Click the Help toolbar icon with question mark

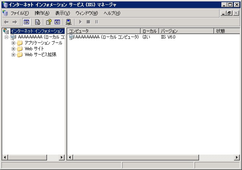click(48, 22)
